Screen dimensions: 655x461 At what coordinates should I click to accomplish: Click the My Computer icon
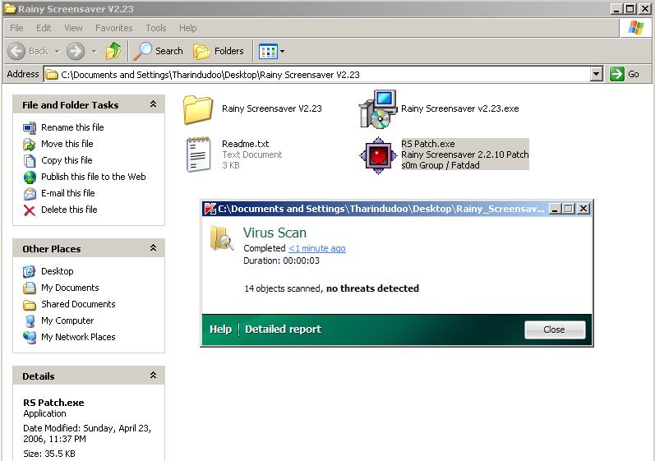pos(30,320)
